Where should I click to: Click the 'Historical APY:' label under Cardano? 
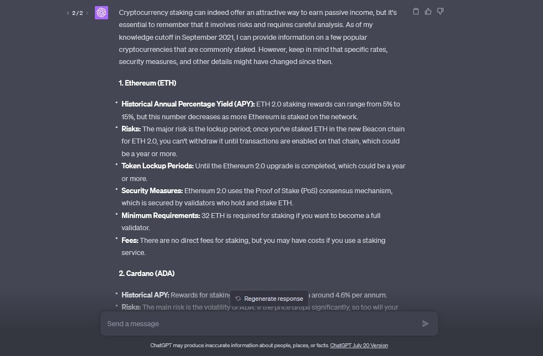146,295
